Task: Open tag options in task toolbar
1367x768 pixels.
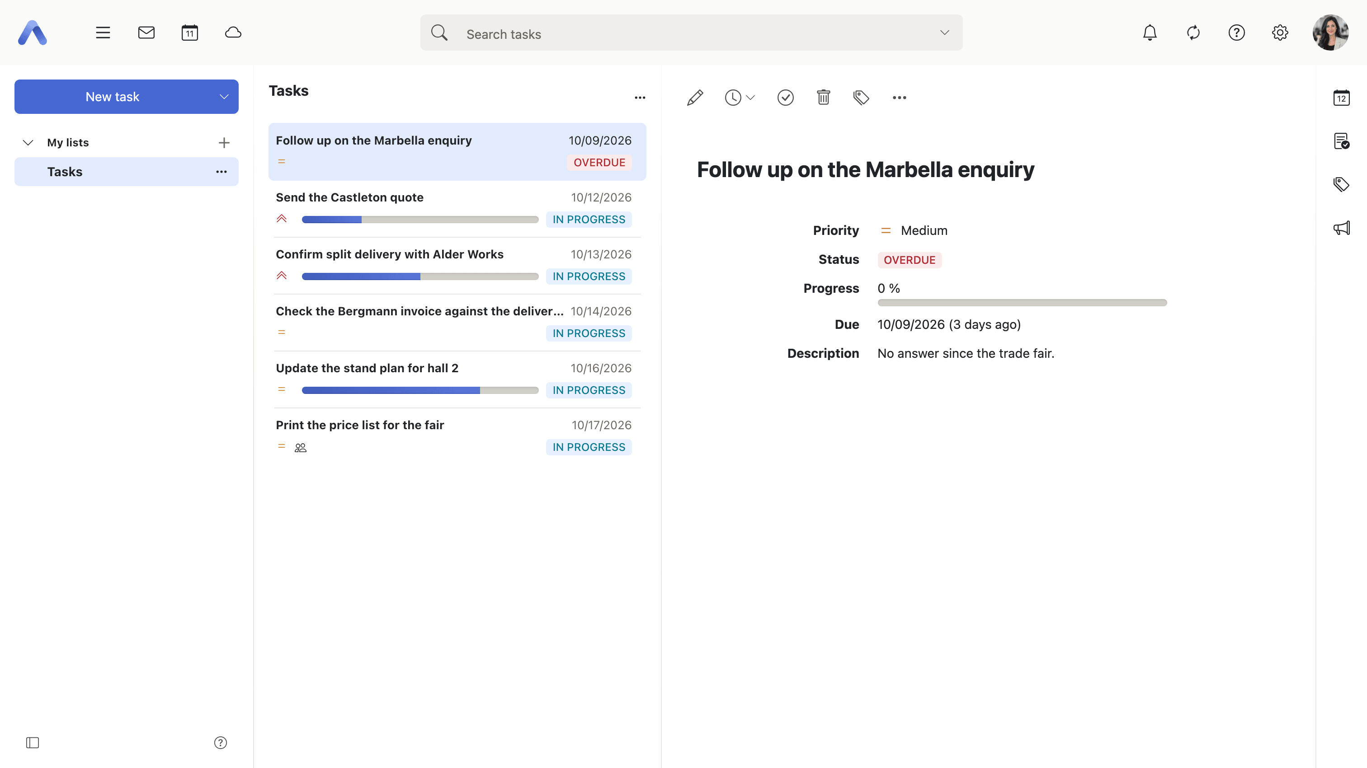Action: click(x=861, y=98)
